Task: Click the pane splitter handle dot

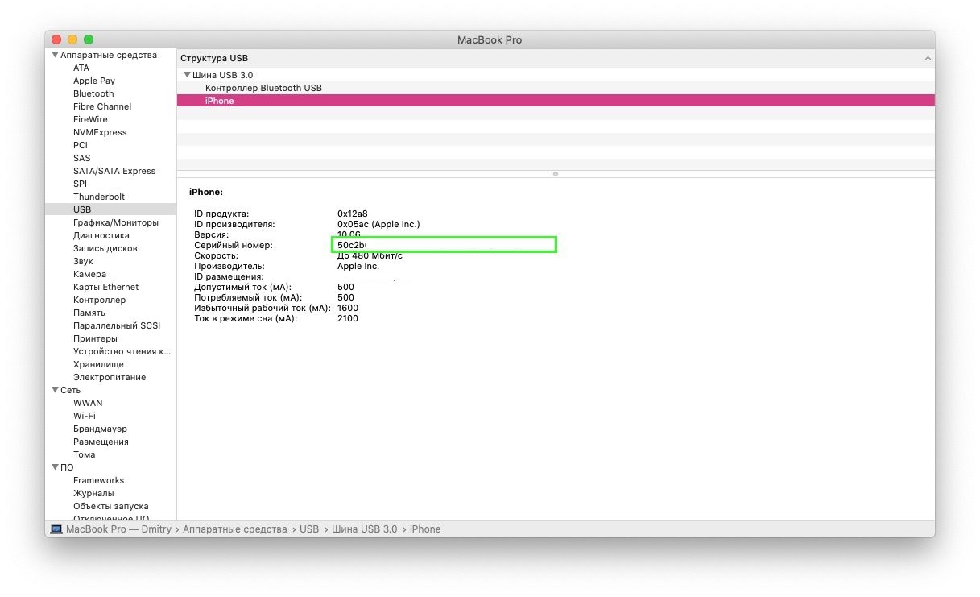Action: tap(556, 173)
